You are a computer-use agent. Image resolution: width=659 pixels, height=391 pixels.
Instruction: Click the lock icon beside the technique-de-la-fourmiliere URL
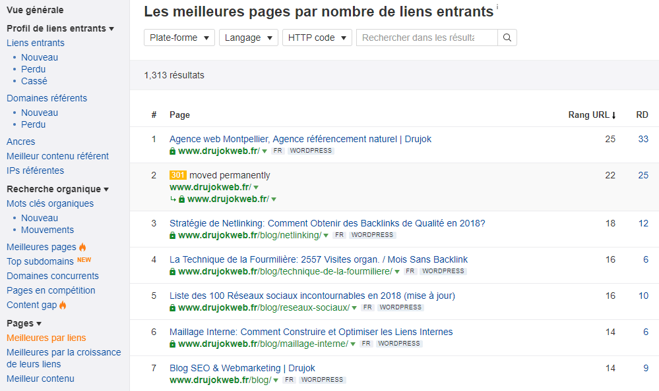click(x=172, y=271)
